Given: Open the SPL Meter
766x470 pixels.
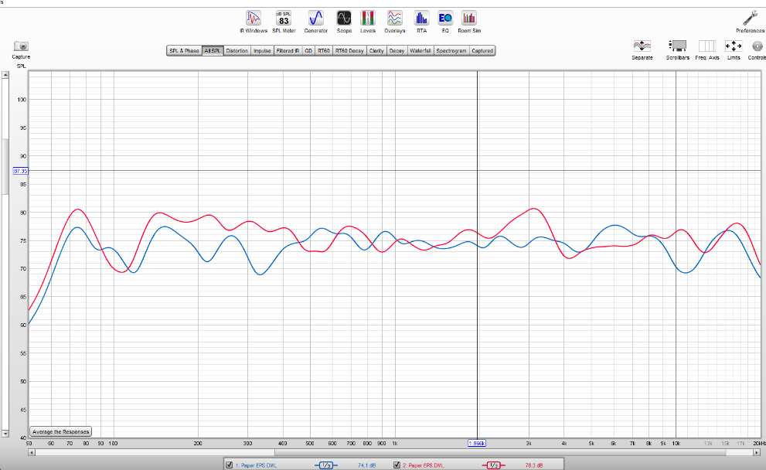Looking at the screenshot, I should pos(284,22).
